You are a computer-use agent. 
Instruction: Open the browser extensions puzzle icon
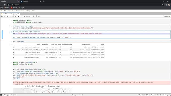click(166, 5)
